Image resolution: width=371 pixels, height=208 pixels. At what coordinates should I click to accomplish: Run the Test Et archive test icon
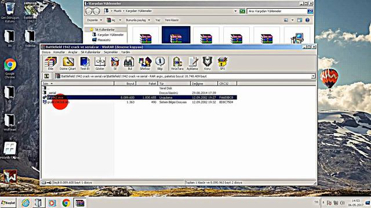click(85, 64)
